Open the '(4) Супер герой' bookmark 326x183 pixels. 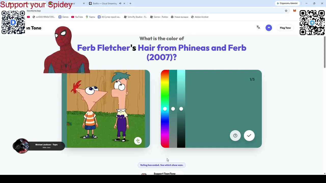coord(109,17)
